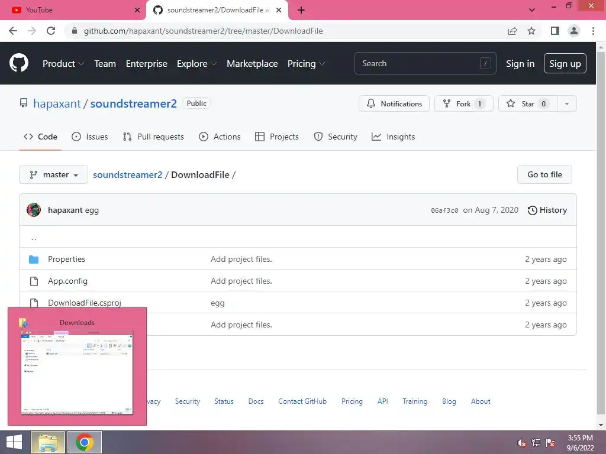Click the muted volume tray icon

(522, 443)
